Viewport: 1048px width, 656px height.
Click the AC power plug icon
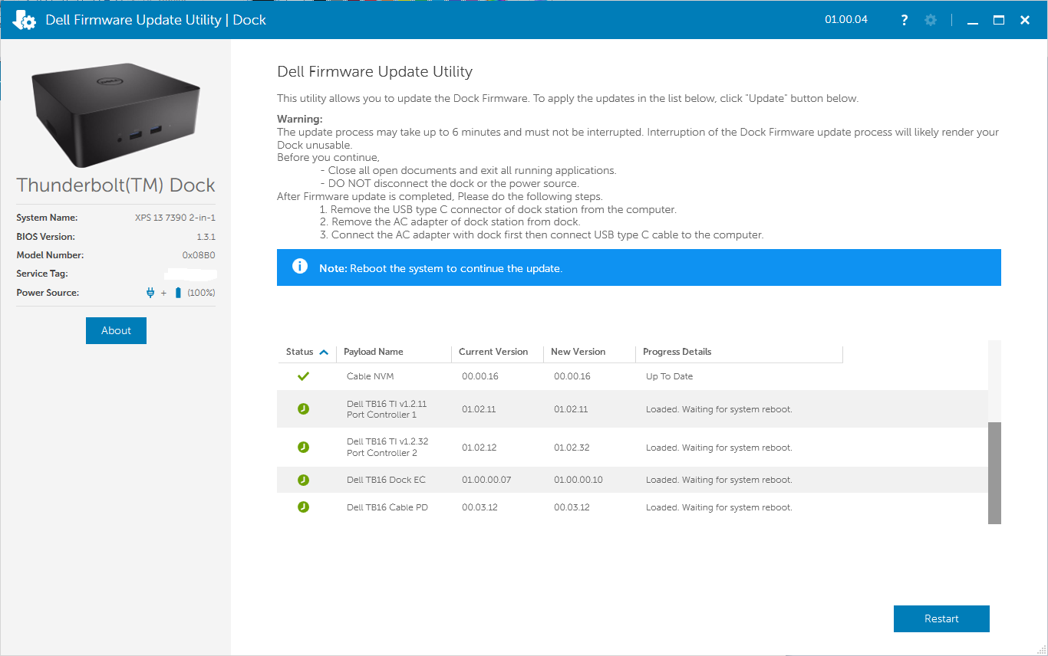(x=150, y=293)
